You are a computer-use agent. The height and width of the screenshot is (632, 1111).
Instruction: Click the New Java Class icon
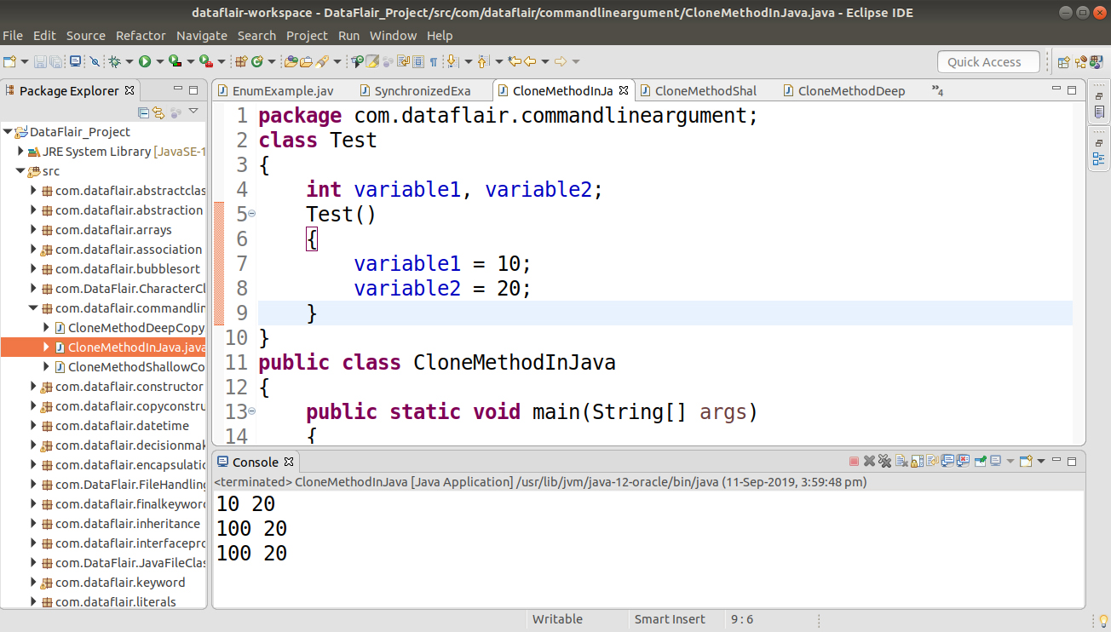point(256,61)
